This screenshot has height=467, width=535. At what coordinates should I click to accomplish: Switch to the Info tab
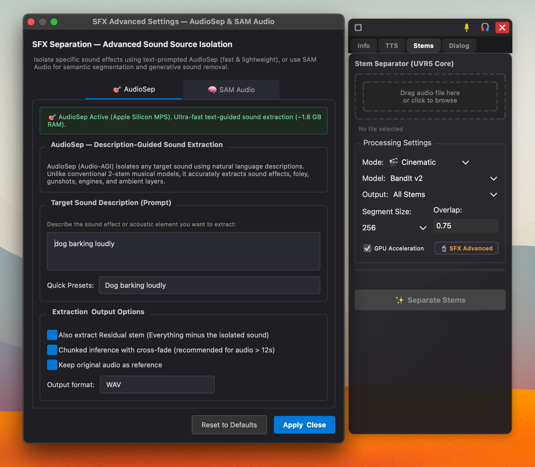click(364, 46)
